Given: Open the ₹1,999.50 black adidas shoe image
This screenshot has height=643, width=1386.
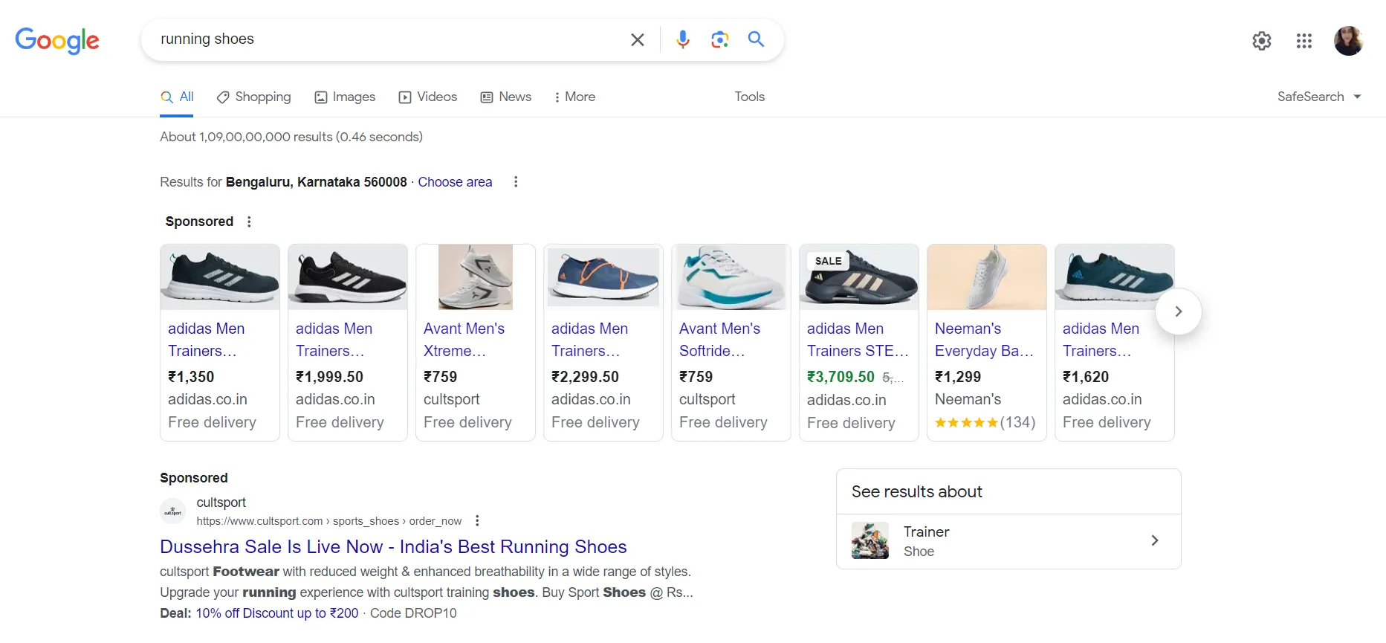Looking at the screenshot, I should (348, 277).
